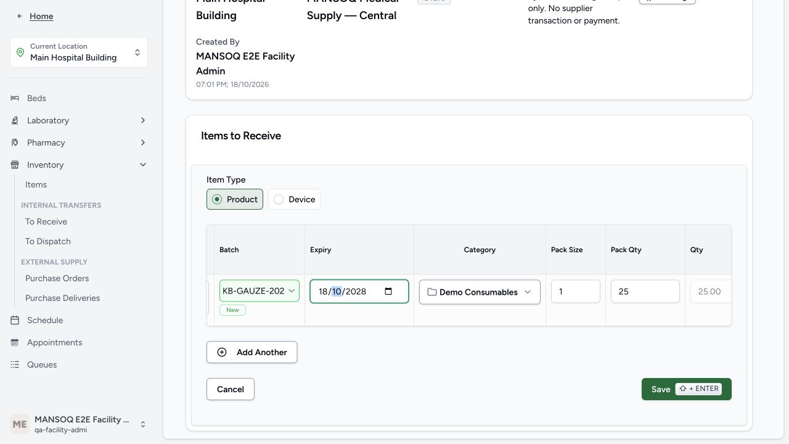789x444 pixels.
Task: Click the Category column header
Action: (480, 250)
